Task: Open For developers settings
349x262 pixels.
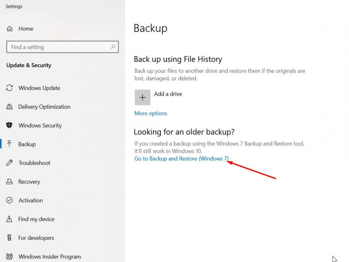Action: (x=36, y=238)
